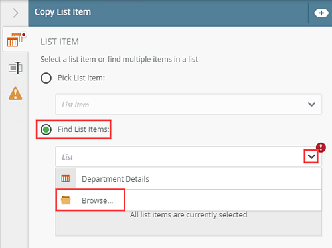Image resolution: width=332 pixels, height=248 pixels.
Task: Click the tag plus icon in header
Action: pyautogui.click(x=321, y=13)
